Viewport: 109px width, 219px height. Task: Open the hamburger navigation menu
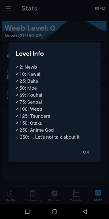pyautogui.click(x=9, y=8)
